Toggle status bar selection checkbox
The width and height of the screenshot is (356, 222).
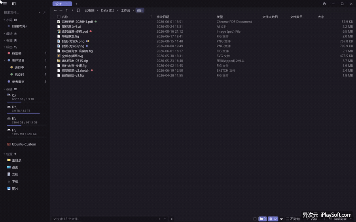[255, 219]
